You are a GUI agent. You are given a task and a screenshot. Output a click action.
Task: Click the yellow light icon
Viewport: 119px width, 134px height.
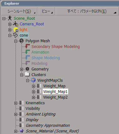tap(16, 30)
